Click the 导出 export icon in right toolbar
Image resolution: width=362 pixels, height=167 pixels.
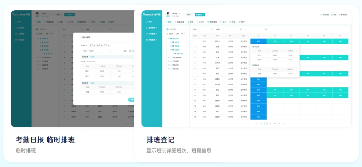tap(229, 22)
